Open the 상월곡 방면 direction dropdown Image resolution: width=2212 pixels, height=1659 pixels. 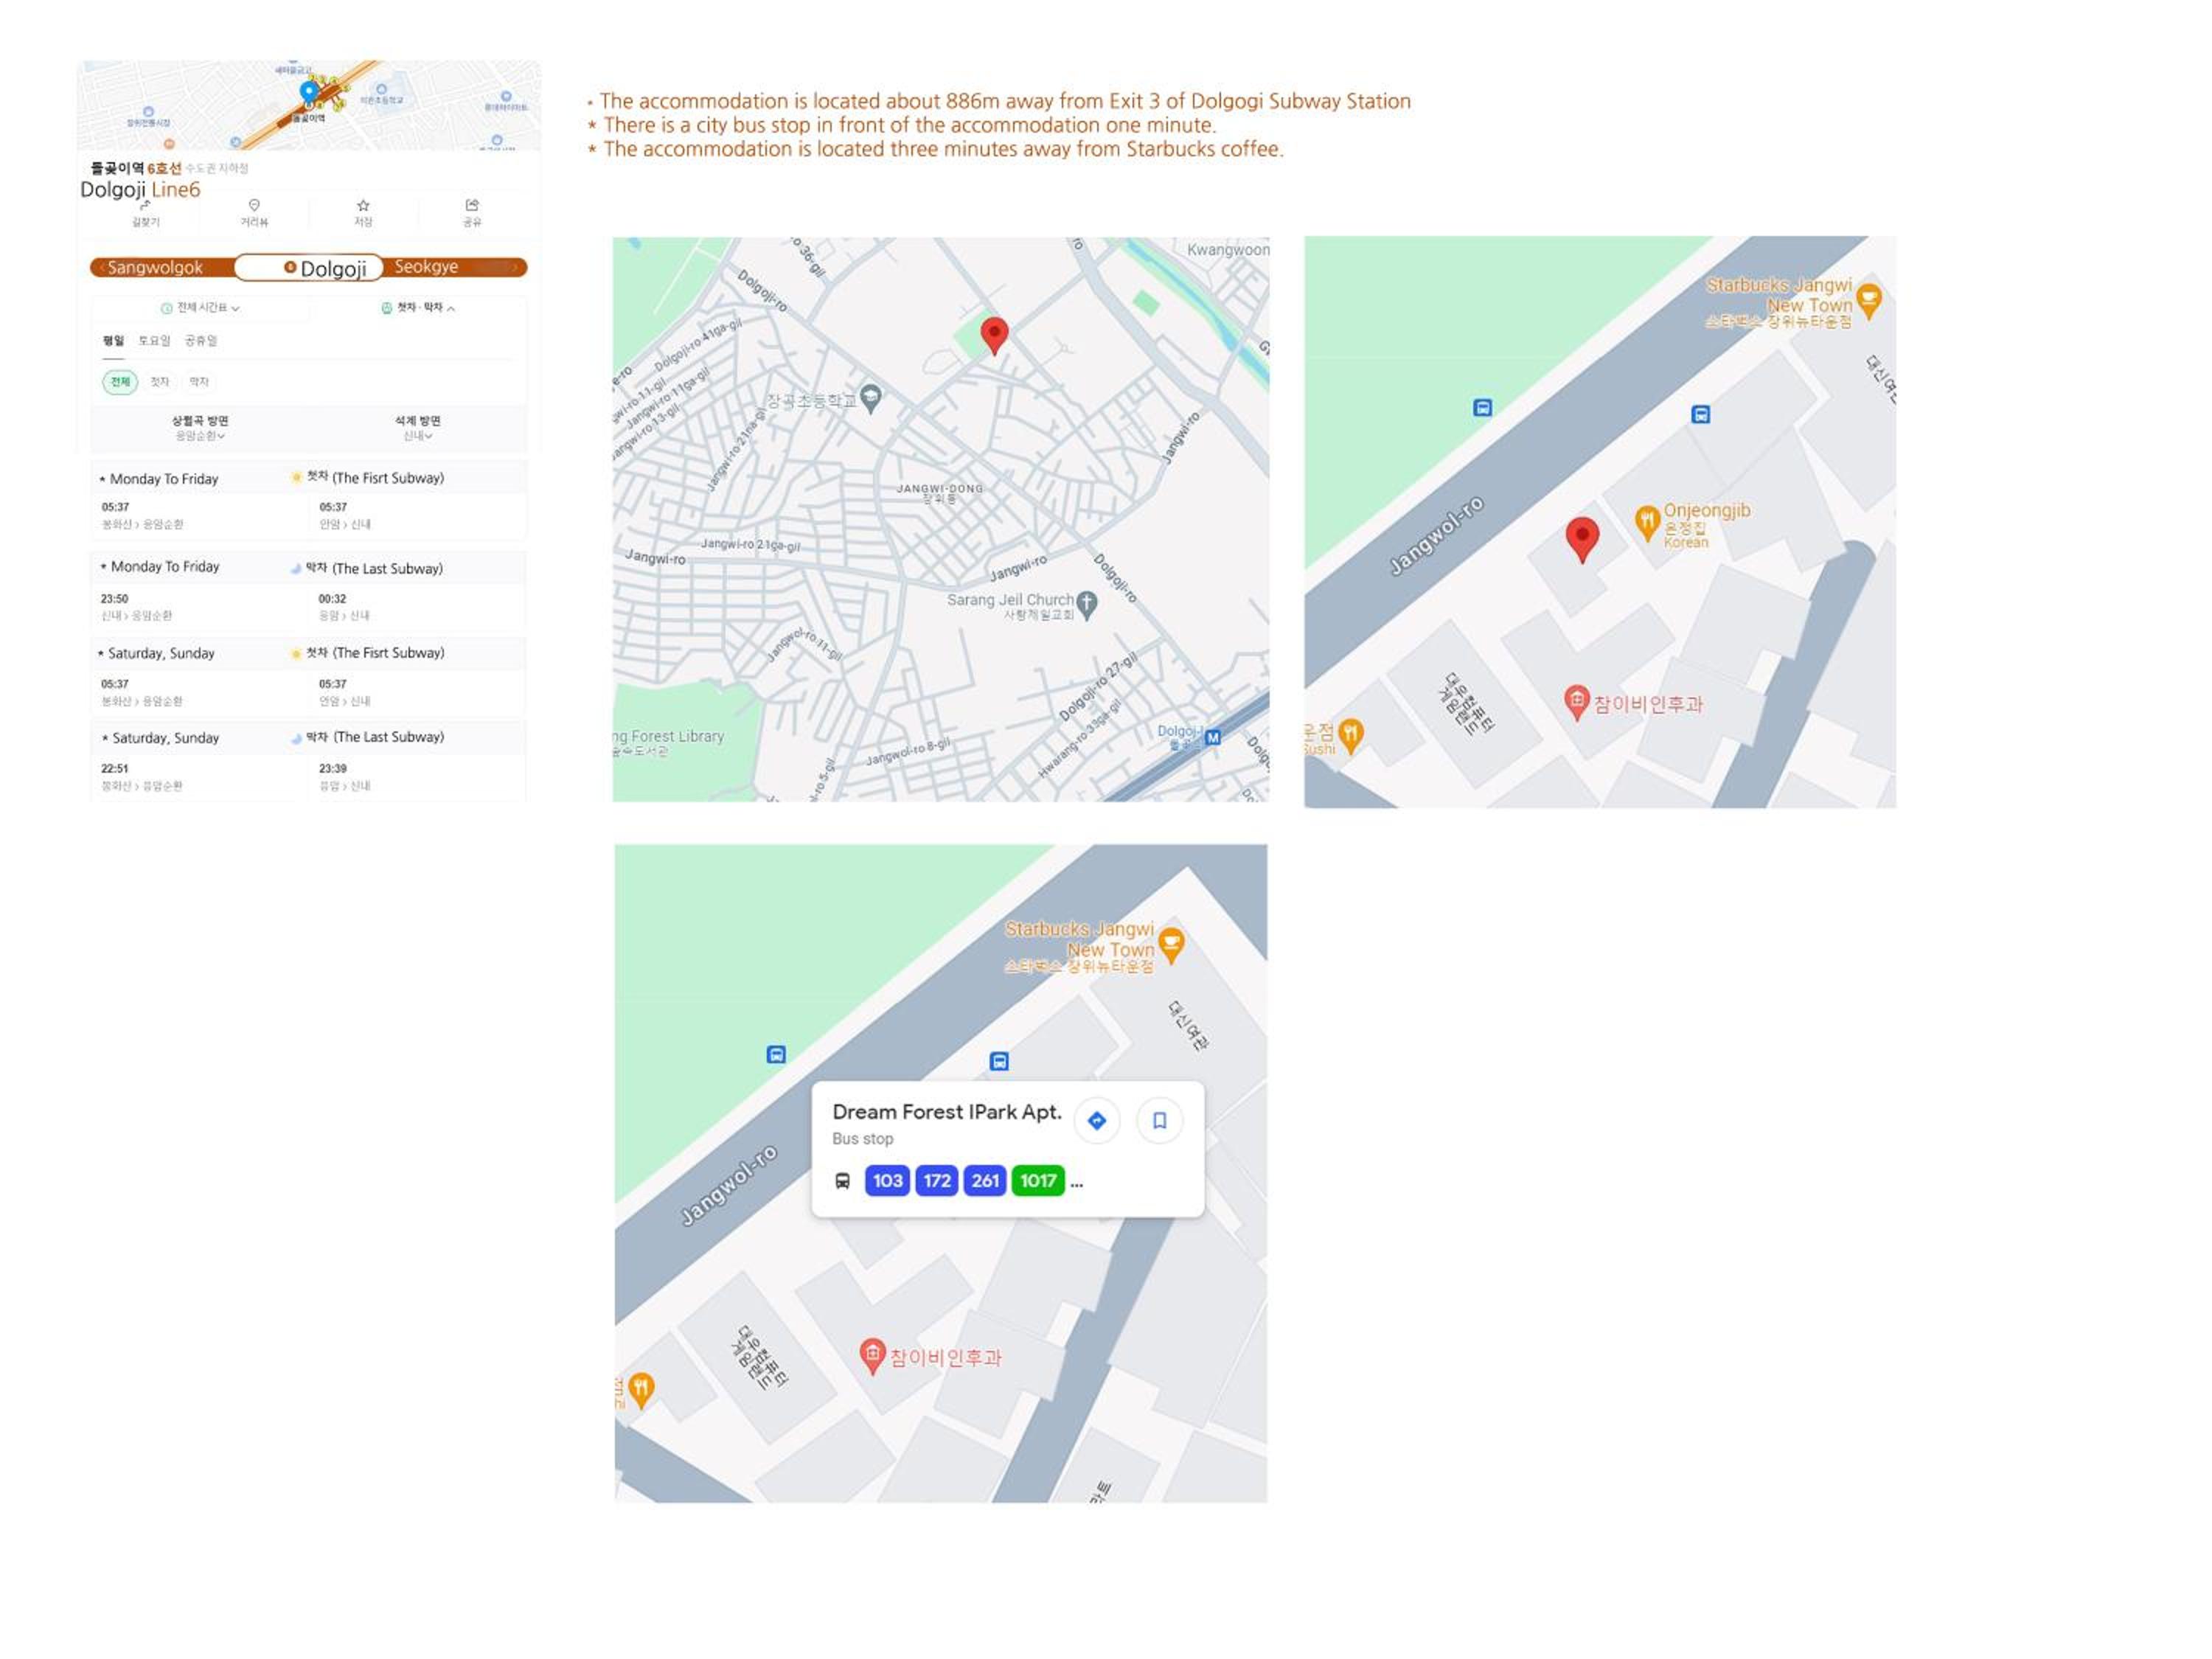pos(200,428)
